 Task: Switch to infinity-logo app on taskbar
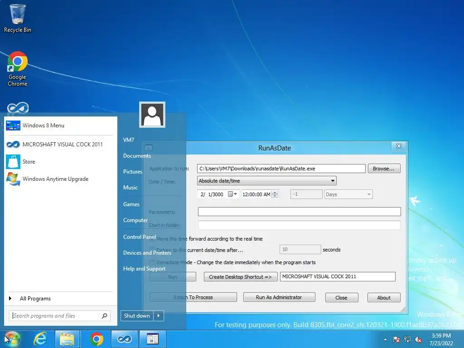[124, 339]
